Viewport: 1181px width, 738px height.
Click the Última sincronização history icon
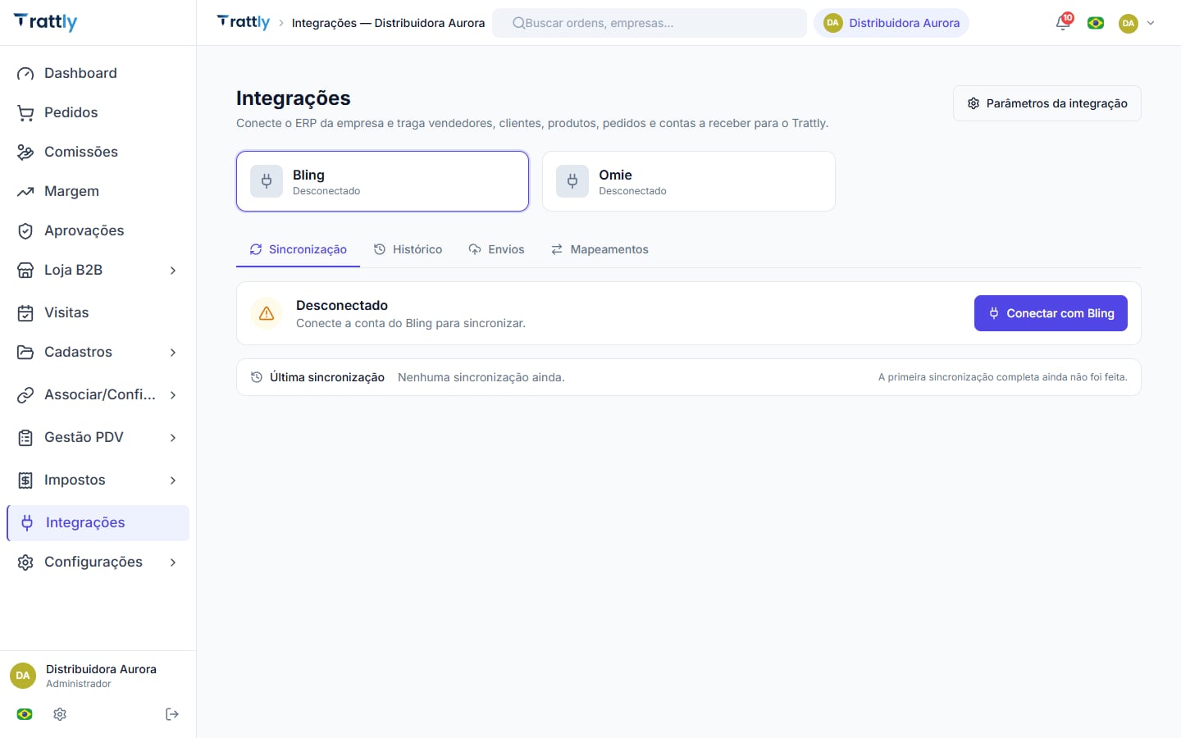(257, 377)
